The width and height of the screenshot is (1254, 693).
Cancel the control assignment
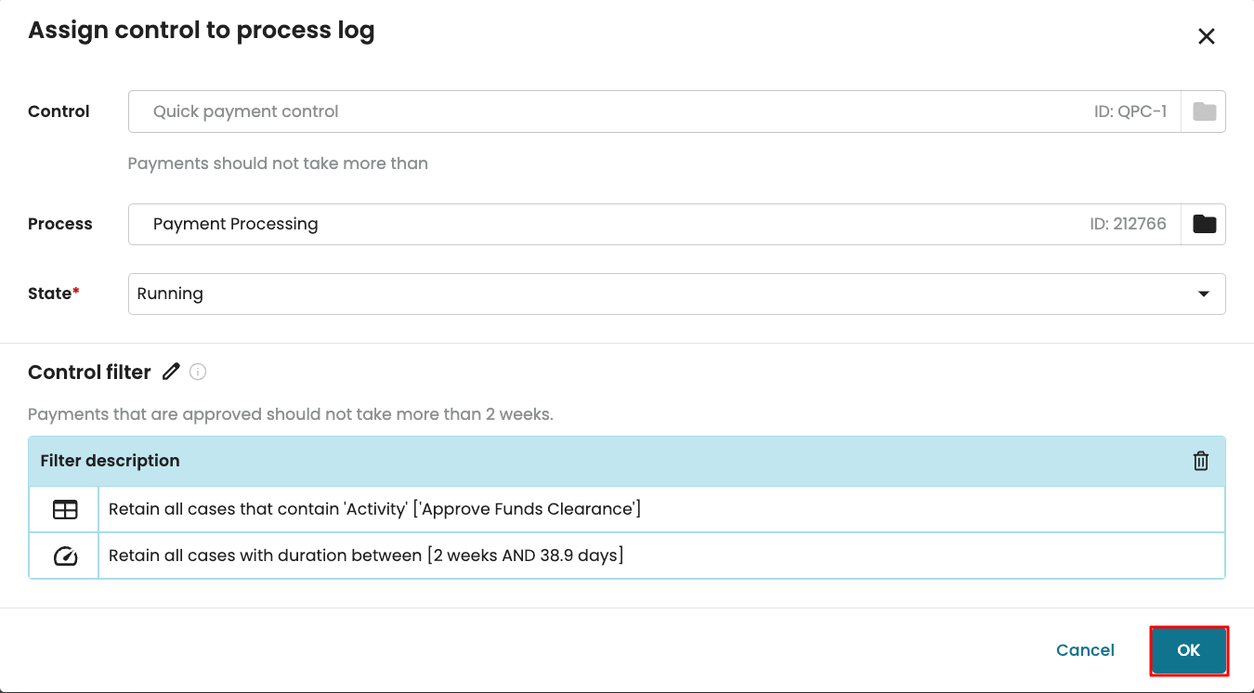(1085, 650)
